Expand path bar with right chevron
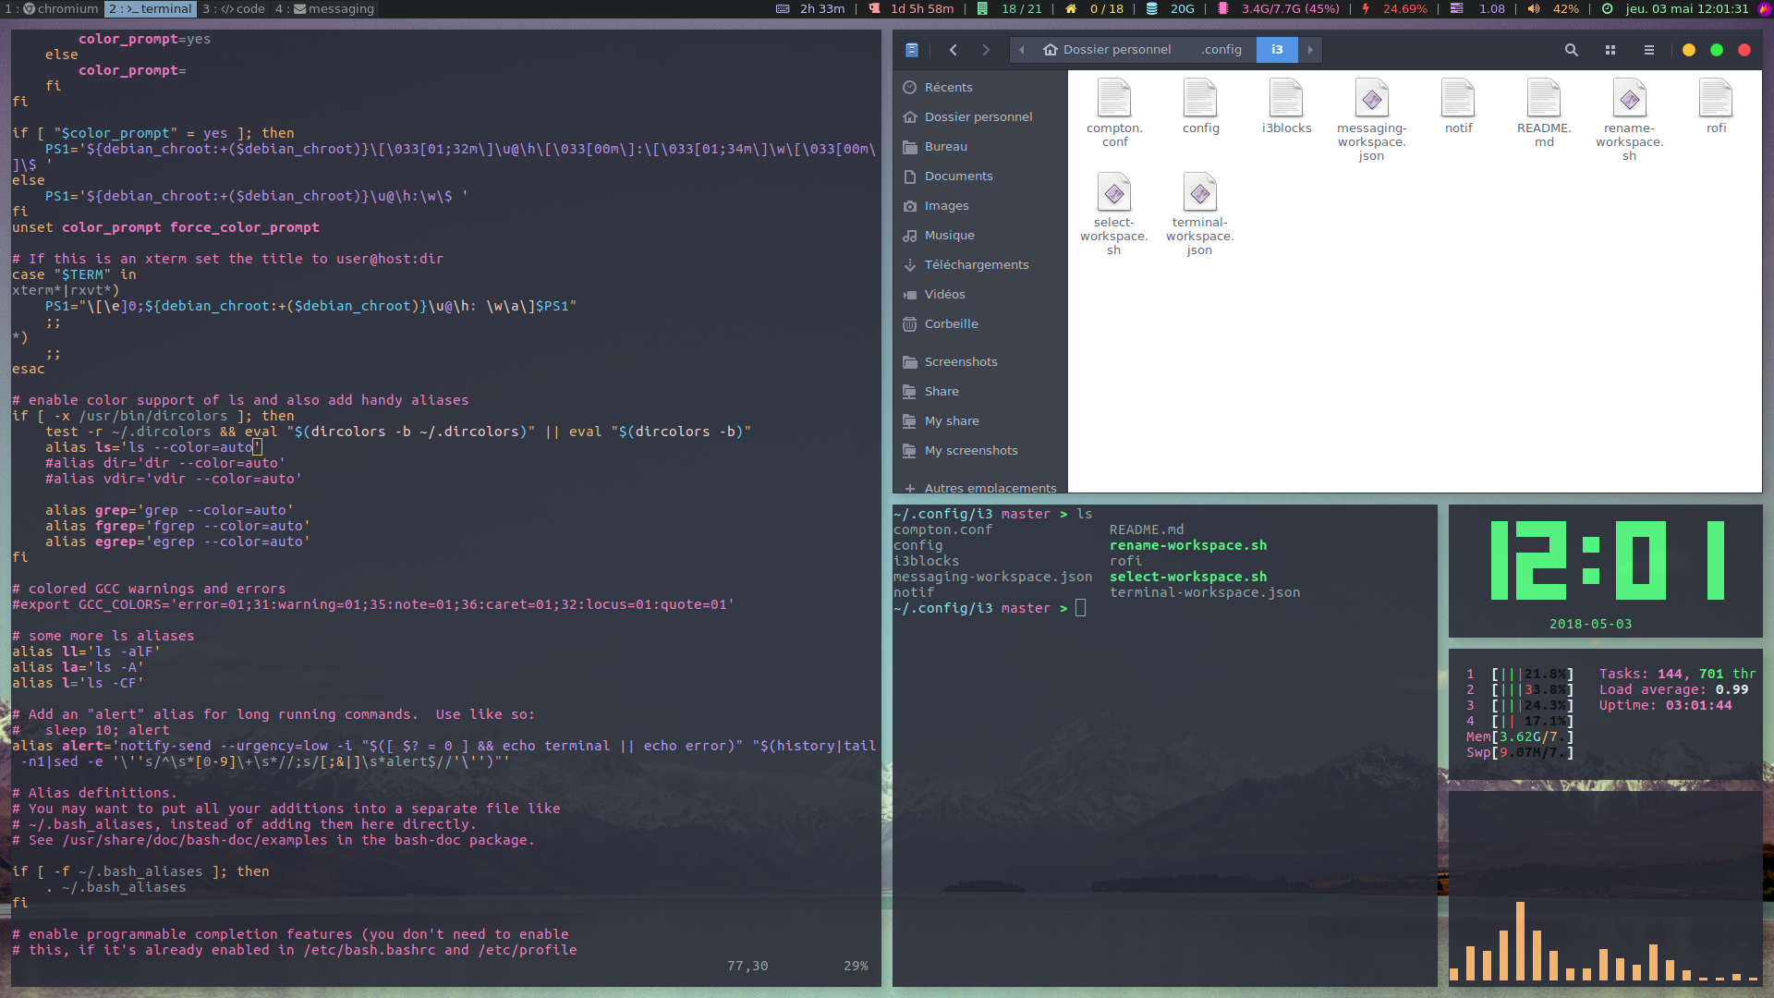Screen dimensions: 1774x998 coord(1310,50)
